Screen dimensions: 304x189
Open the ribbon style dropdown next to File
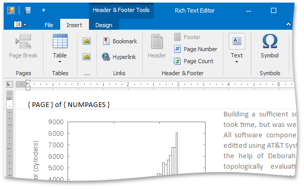click(20, 25)
